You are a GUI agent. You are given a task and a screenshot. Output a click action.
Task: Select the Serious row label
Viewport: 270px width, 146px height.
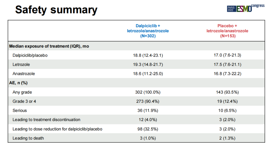[x=20, y=111]
